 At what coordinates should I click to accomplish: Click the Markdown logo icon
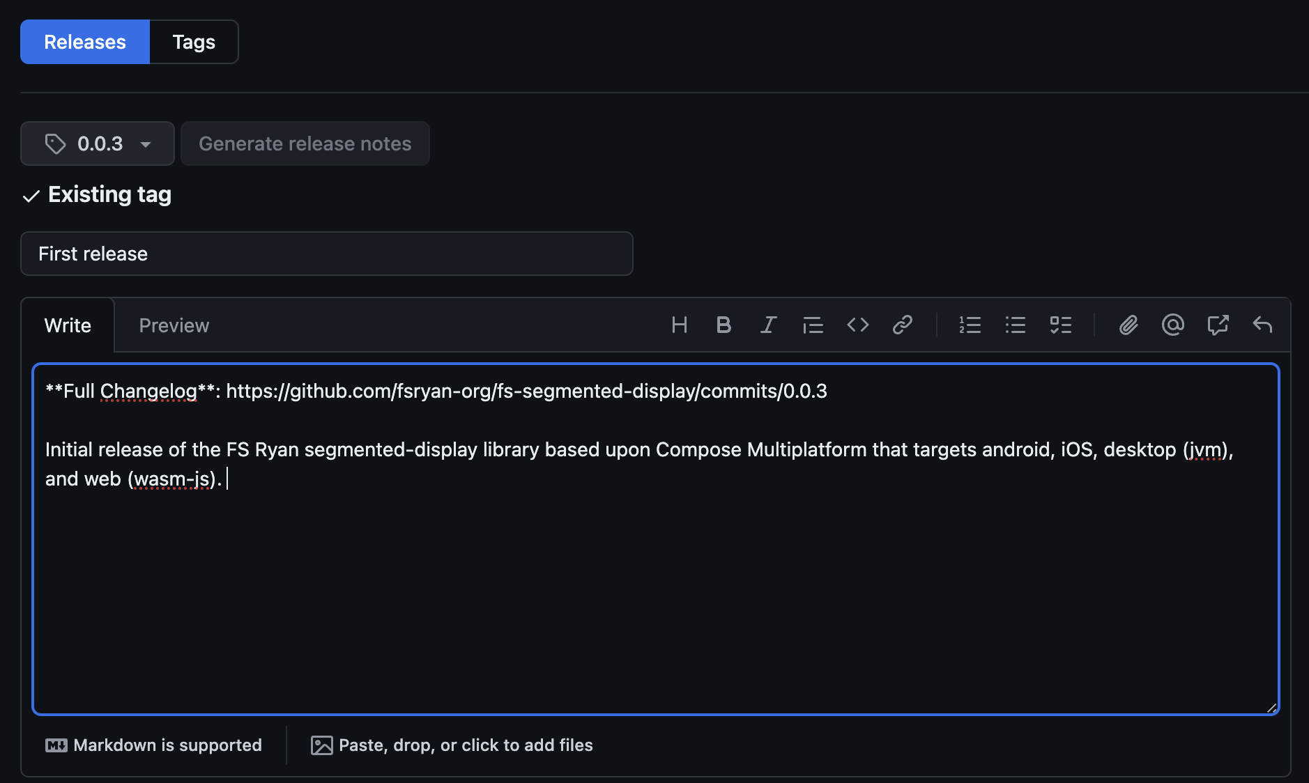tap(56, 745)
